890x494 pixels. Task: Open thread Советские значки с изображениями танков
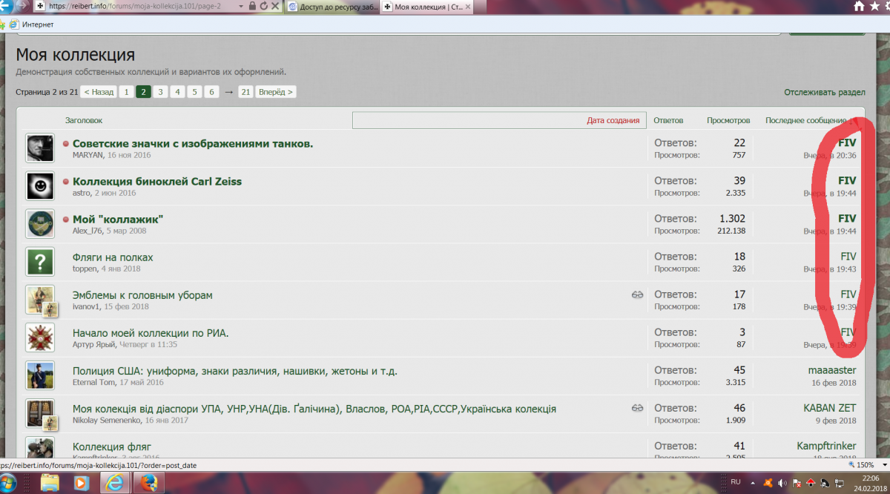click(x=193, y=143)
